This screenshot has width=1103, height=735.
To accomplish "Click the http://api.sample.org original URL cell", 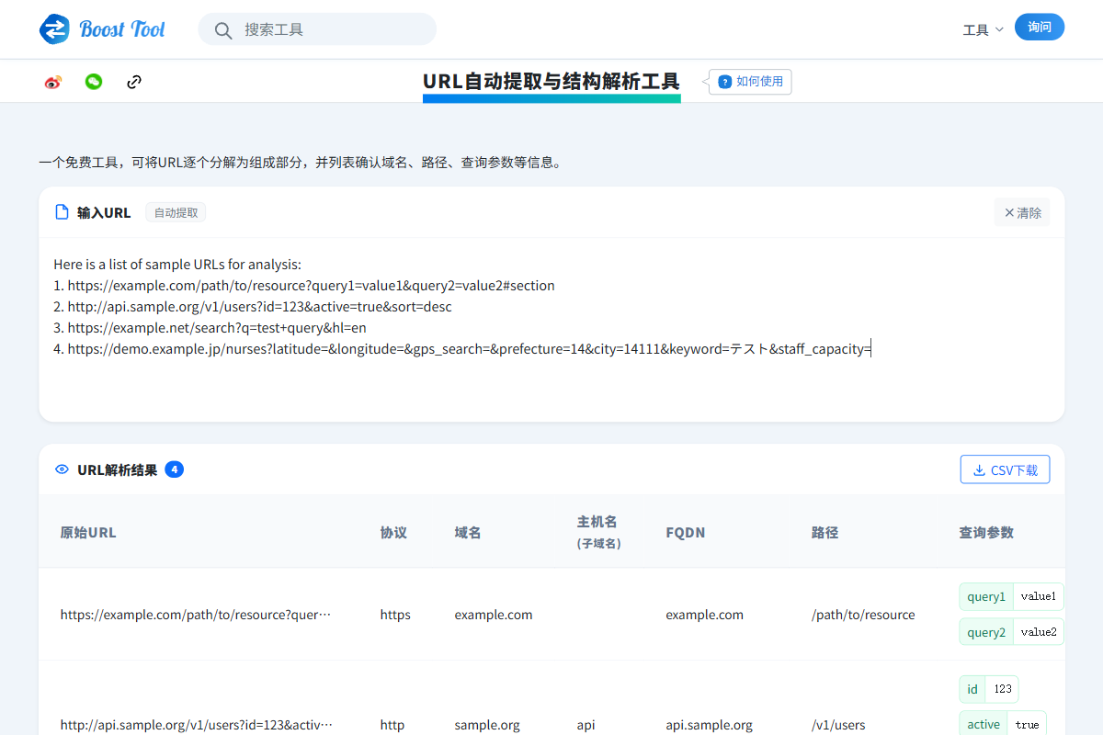I will pos(196,725).
